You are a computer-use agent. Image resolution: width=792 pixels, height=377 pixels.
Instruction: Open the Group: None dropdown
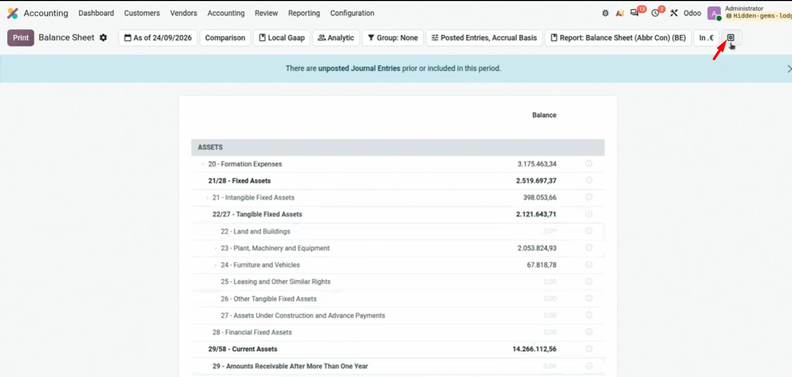(392, 38)
